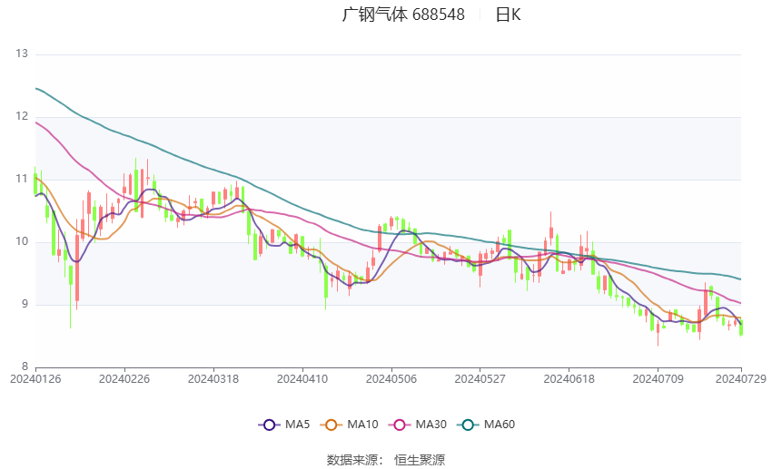
Task: Click the 20240318 date axis label
Action: pyautogui.click(x=213, y=379)
